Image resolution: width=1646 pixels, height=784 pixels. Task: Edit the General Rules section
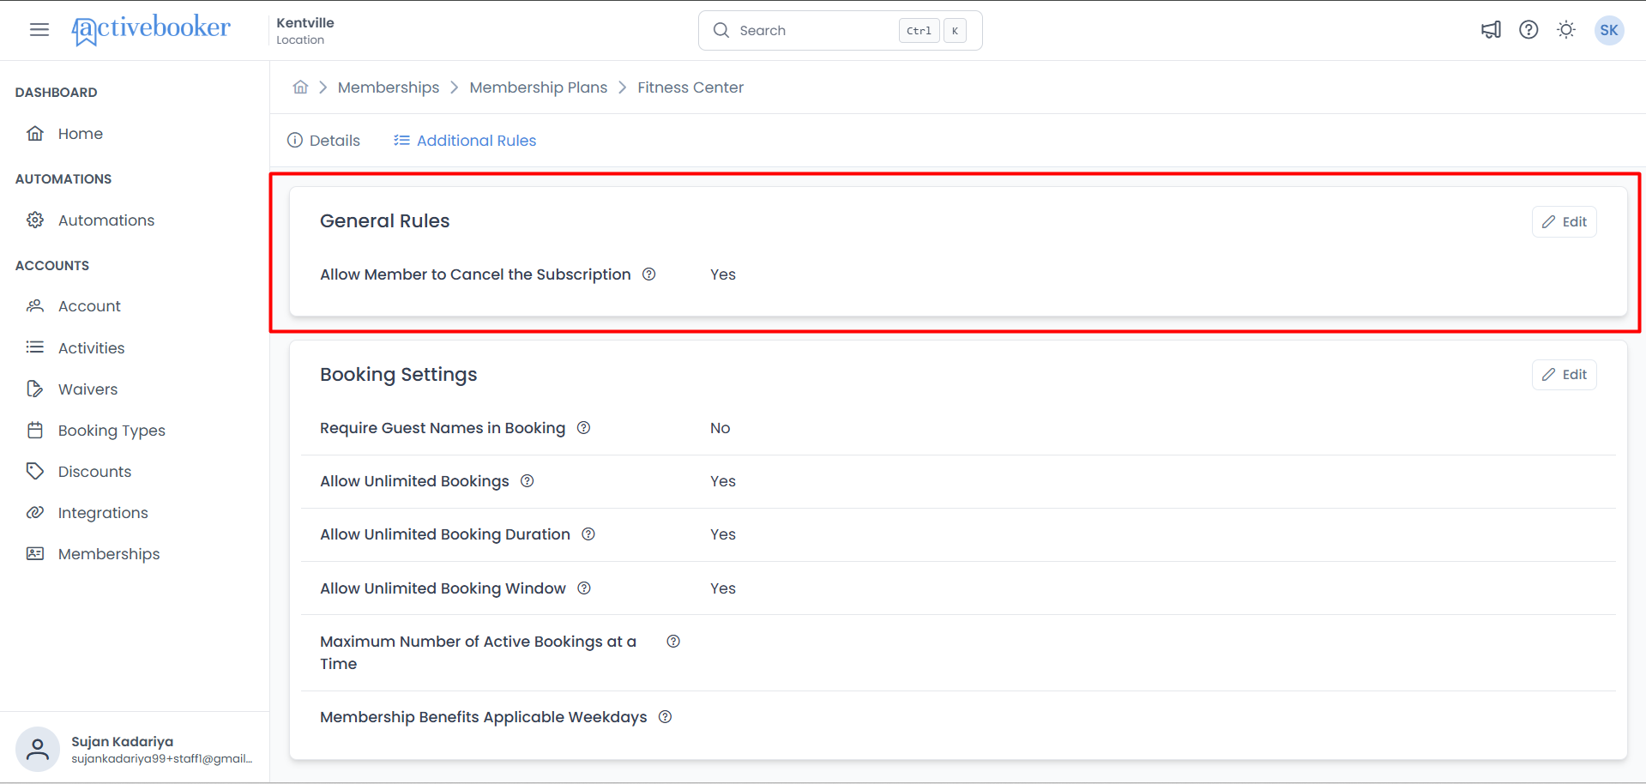(x=1565, y=221)
